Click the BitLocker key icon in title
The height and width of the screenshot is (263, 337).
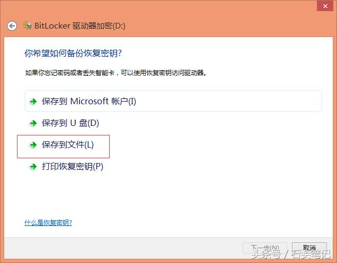(x=28, y=25)
